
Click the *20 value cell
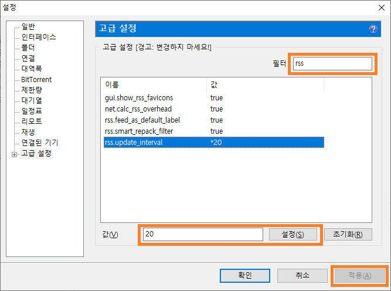click(x=216, y=142)
